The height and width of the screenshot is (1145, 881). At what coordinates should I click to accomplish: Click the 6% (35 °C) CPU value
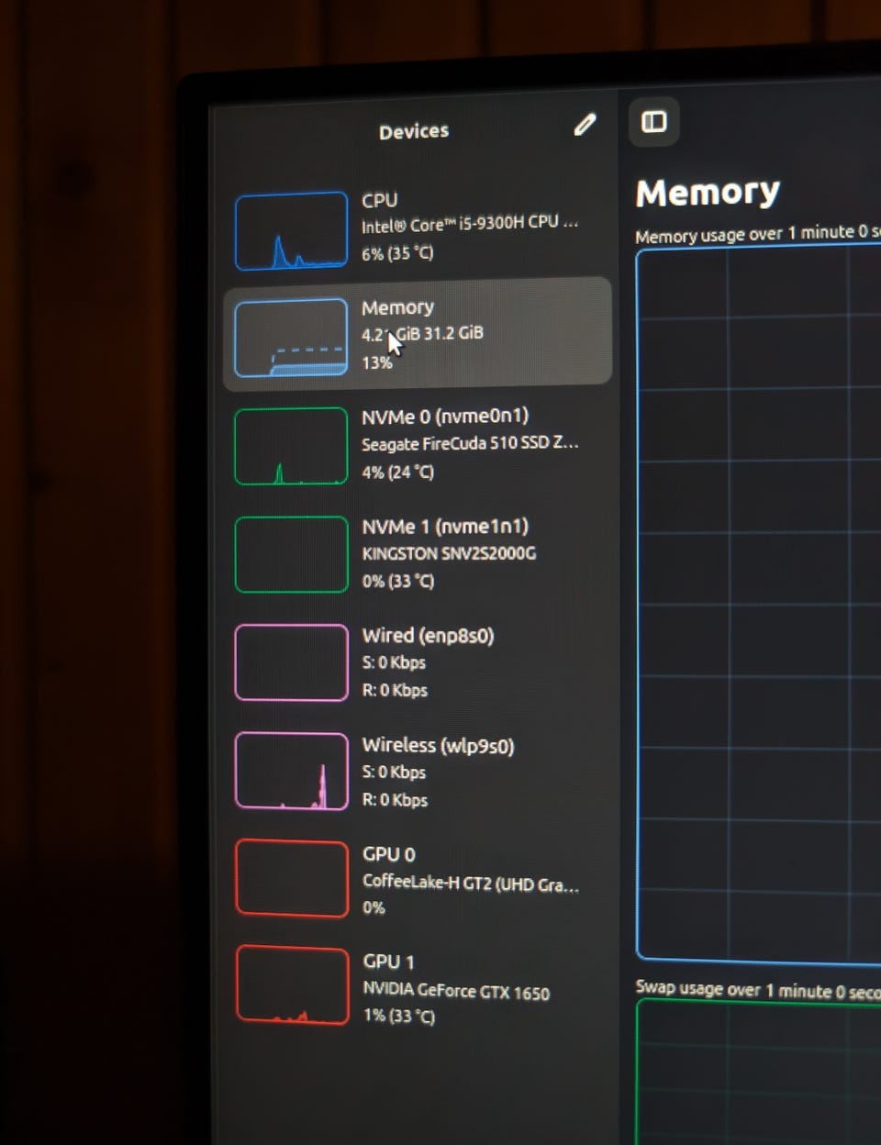pos(397,253)
